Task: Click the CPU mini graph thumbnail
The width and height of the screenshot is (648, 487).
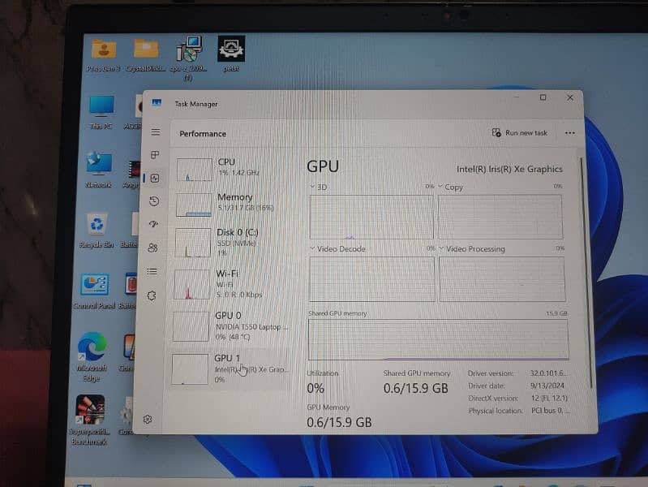Action: click(x=194, y=169)
